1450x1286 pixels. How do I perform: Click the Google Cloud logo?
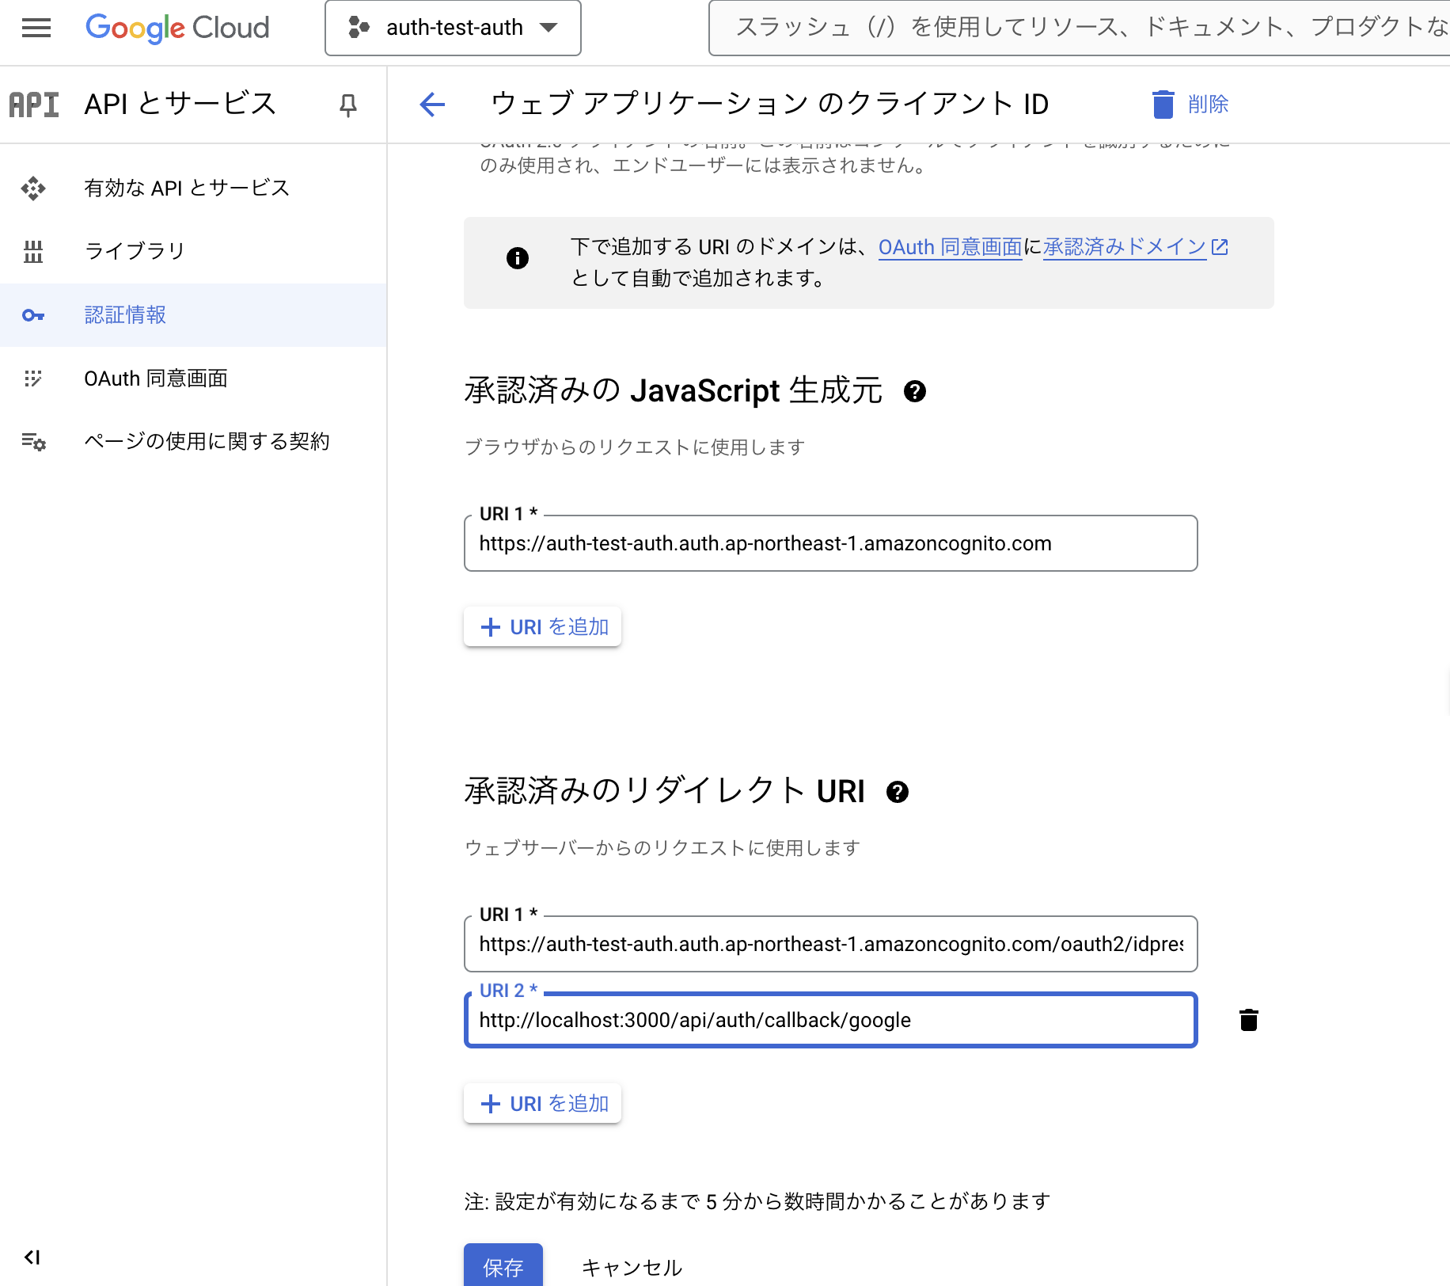177,28
